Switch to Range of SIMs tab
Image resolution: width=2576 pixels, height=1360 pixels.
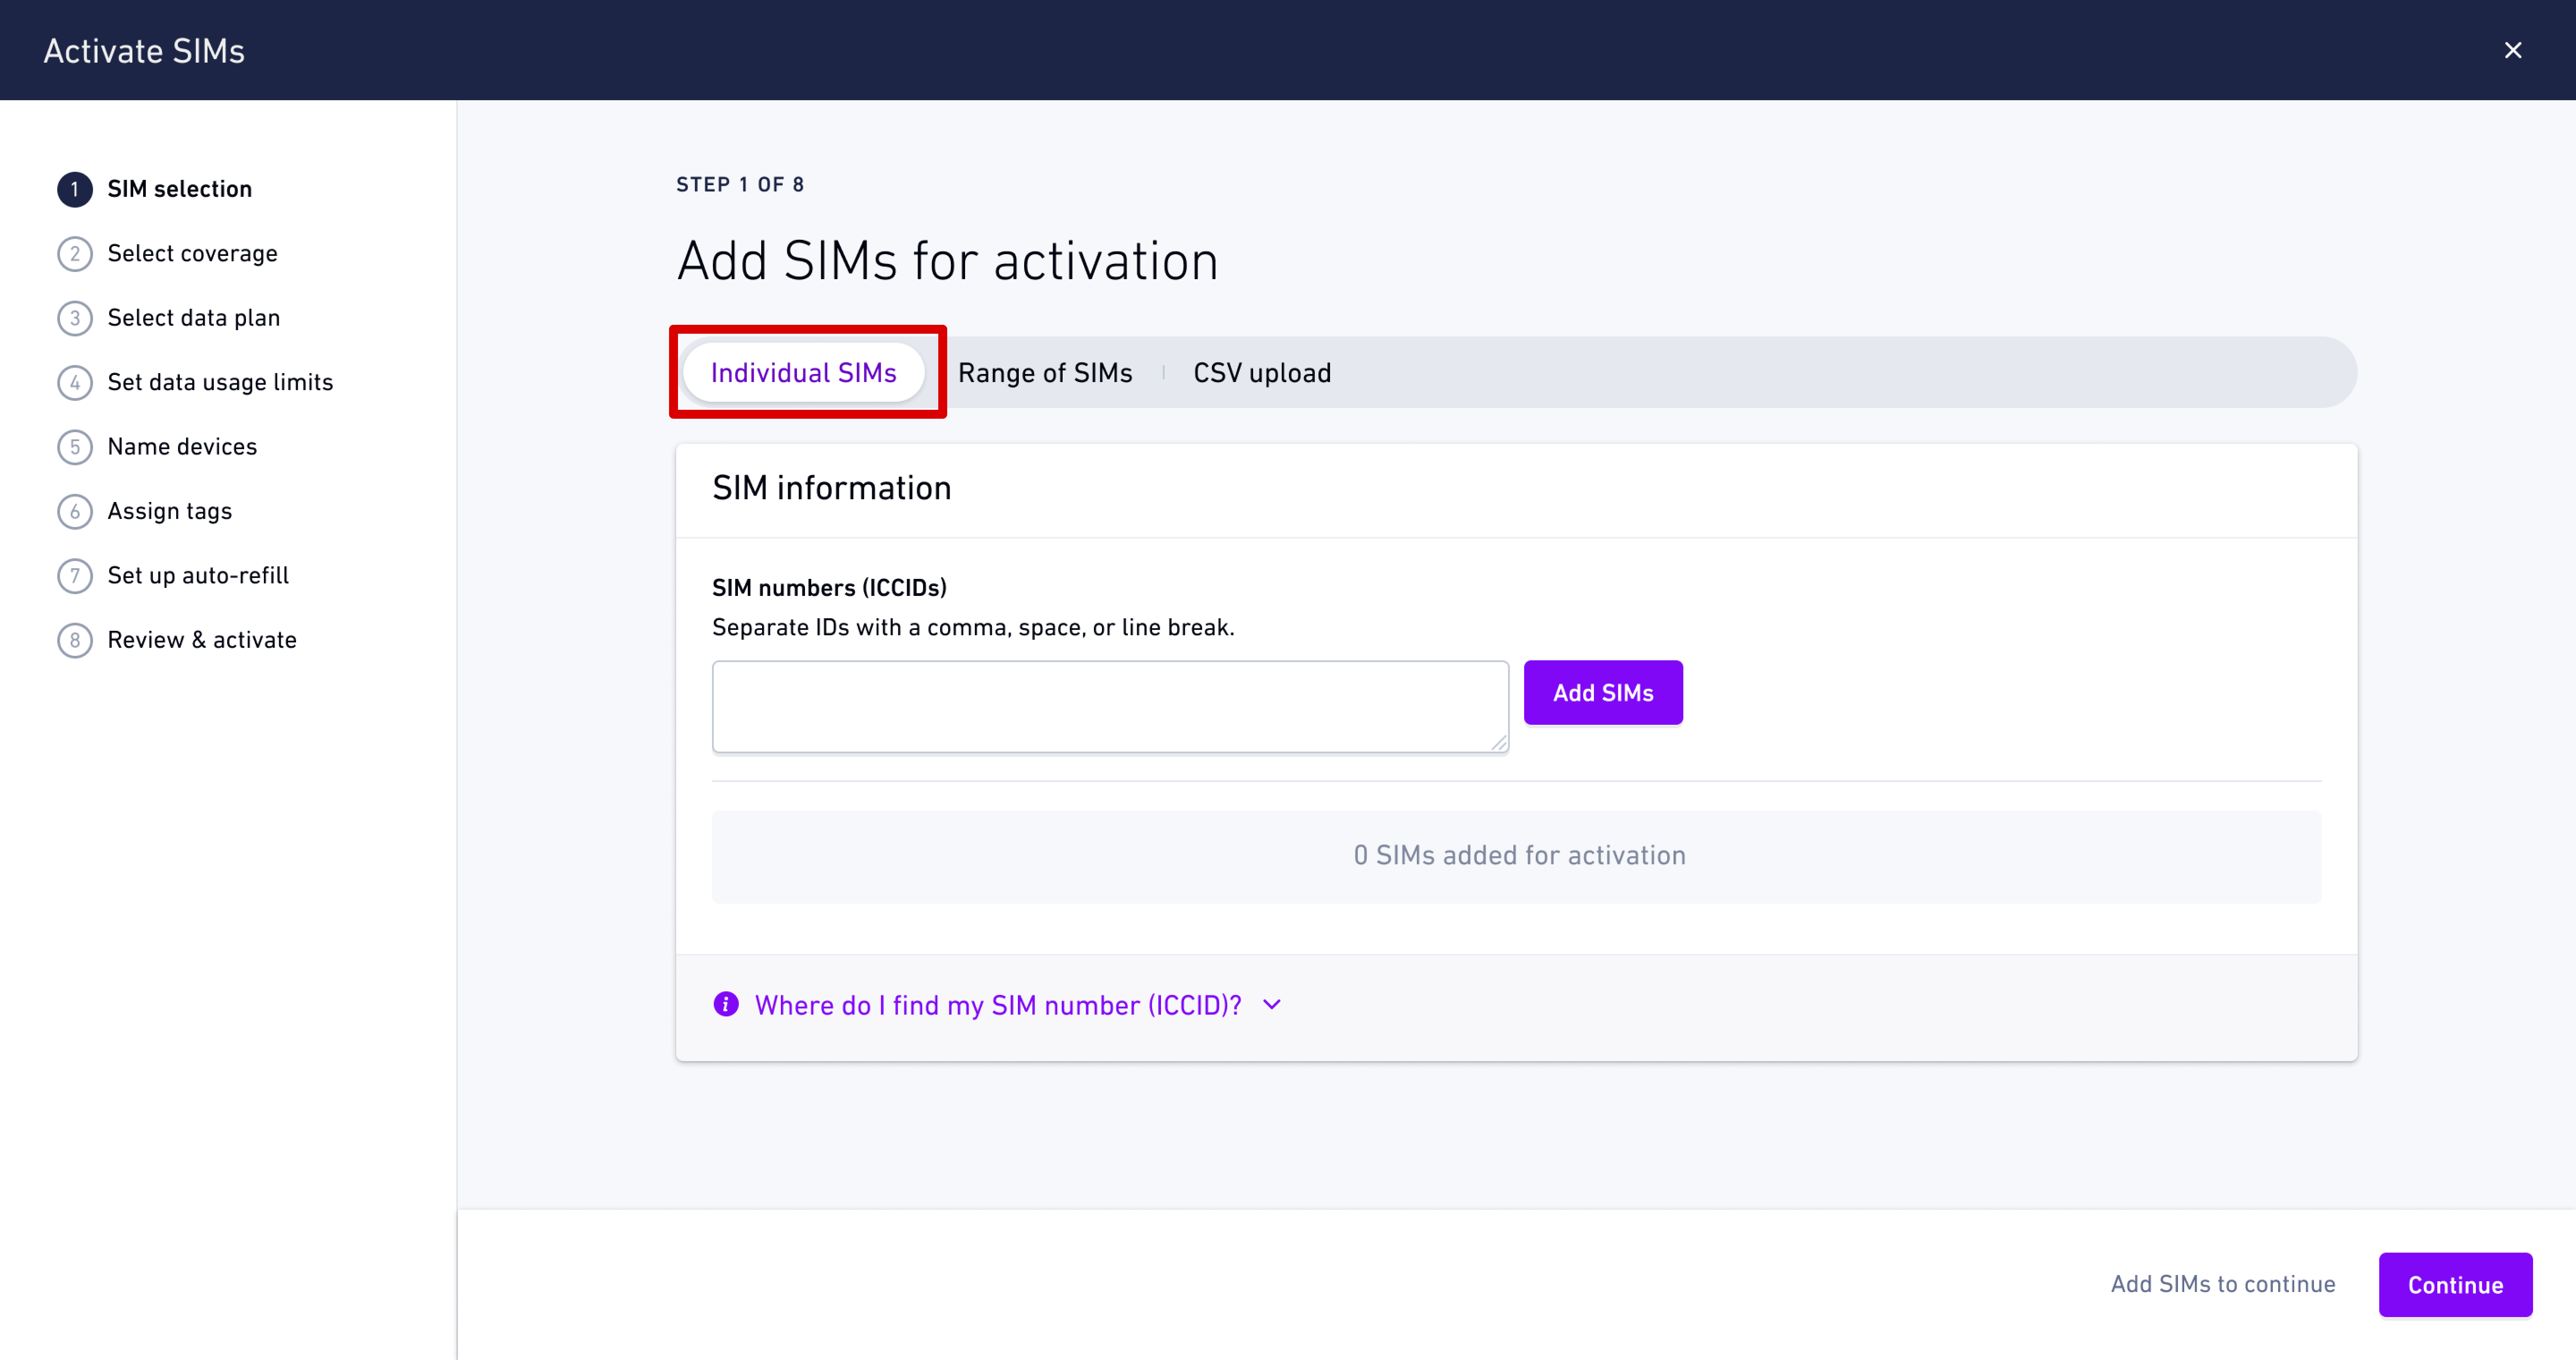tap(1045, 373)
